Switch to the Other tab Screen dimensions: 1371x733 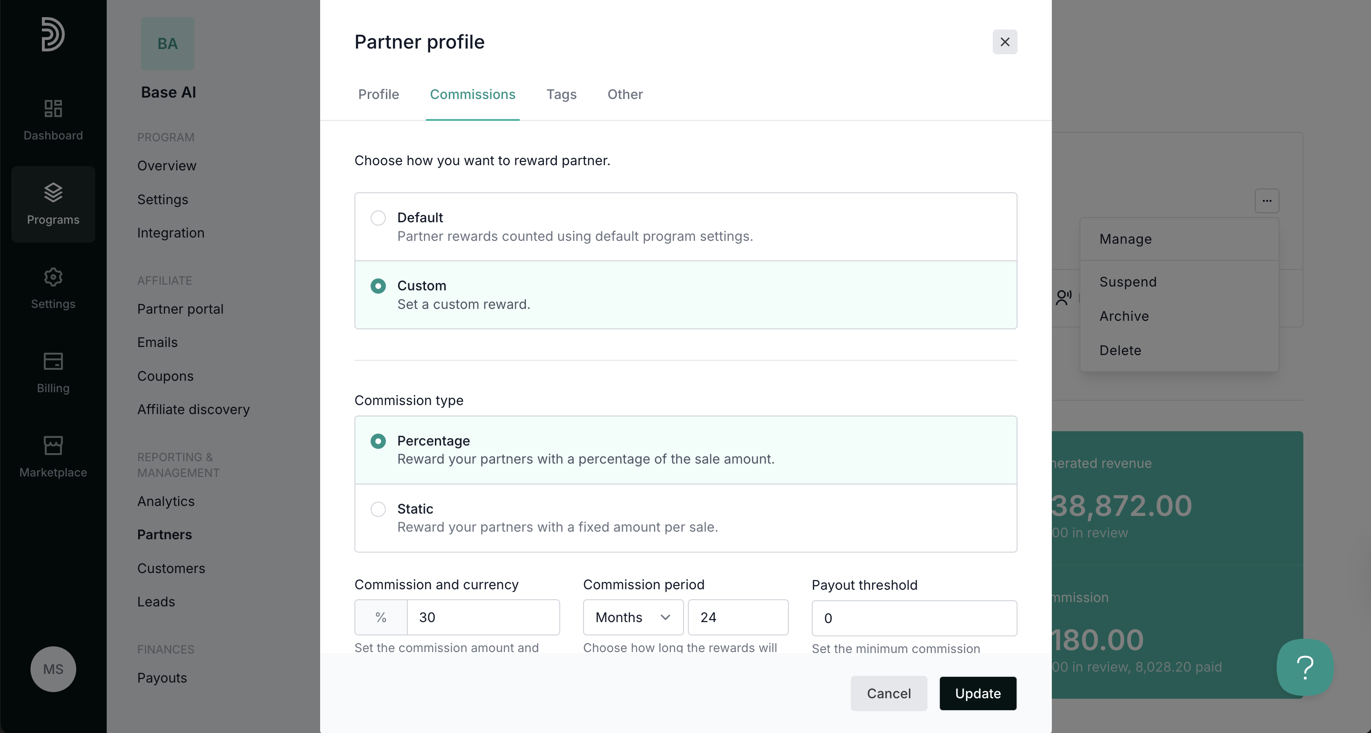tap(625, 94)
